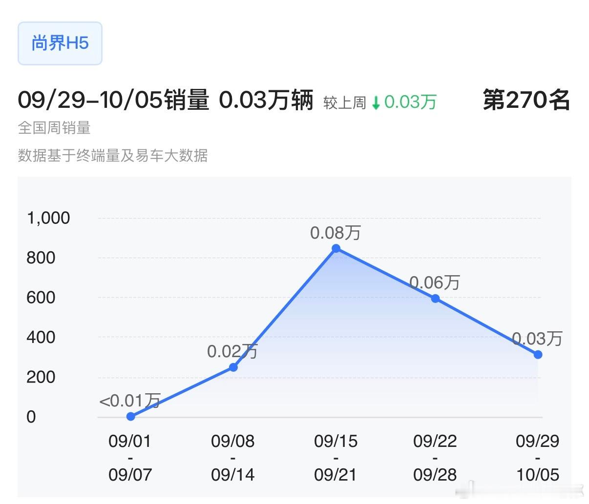Image resolution: width=589 pixels, height=504 pixels.
Task: Select the 0.08万 peak data point
Action: tap(336, 249)
